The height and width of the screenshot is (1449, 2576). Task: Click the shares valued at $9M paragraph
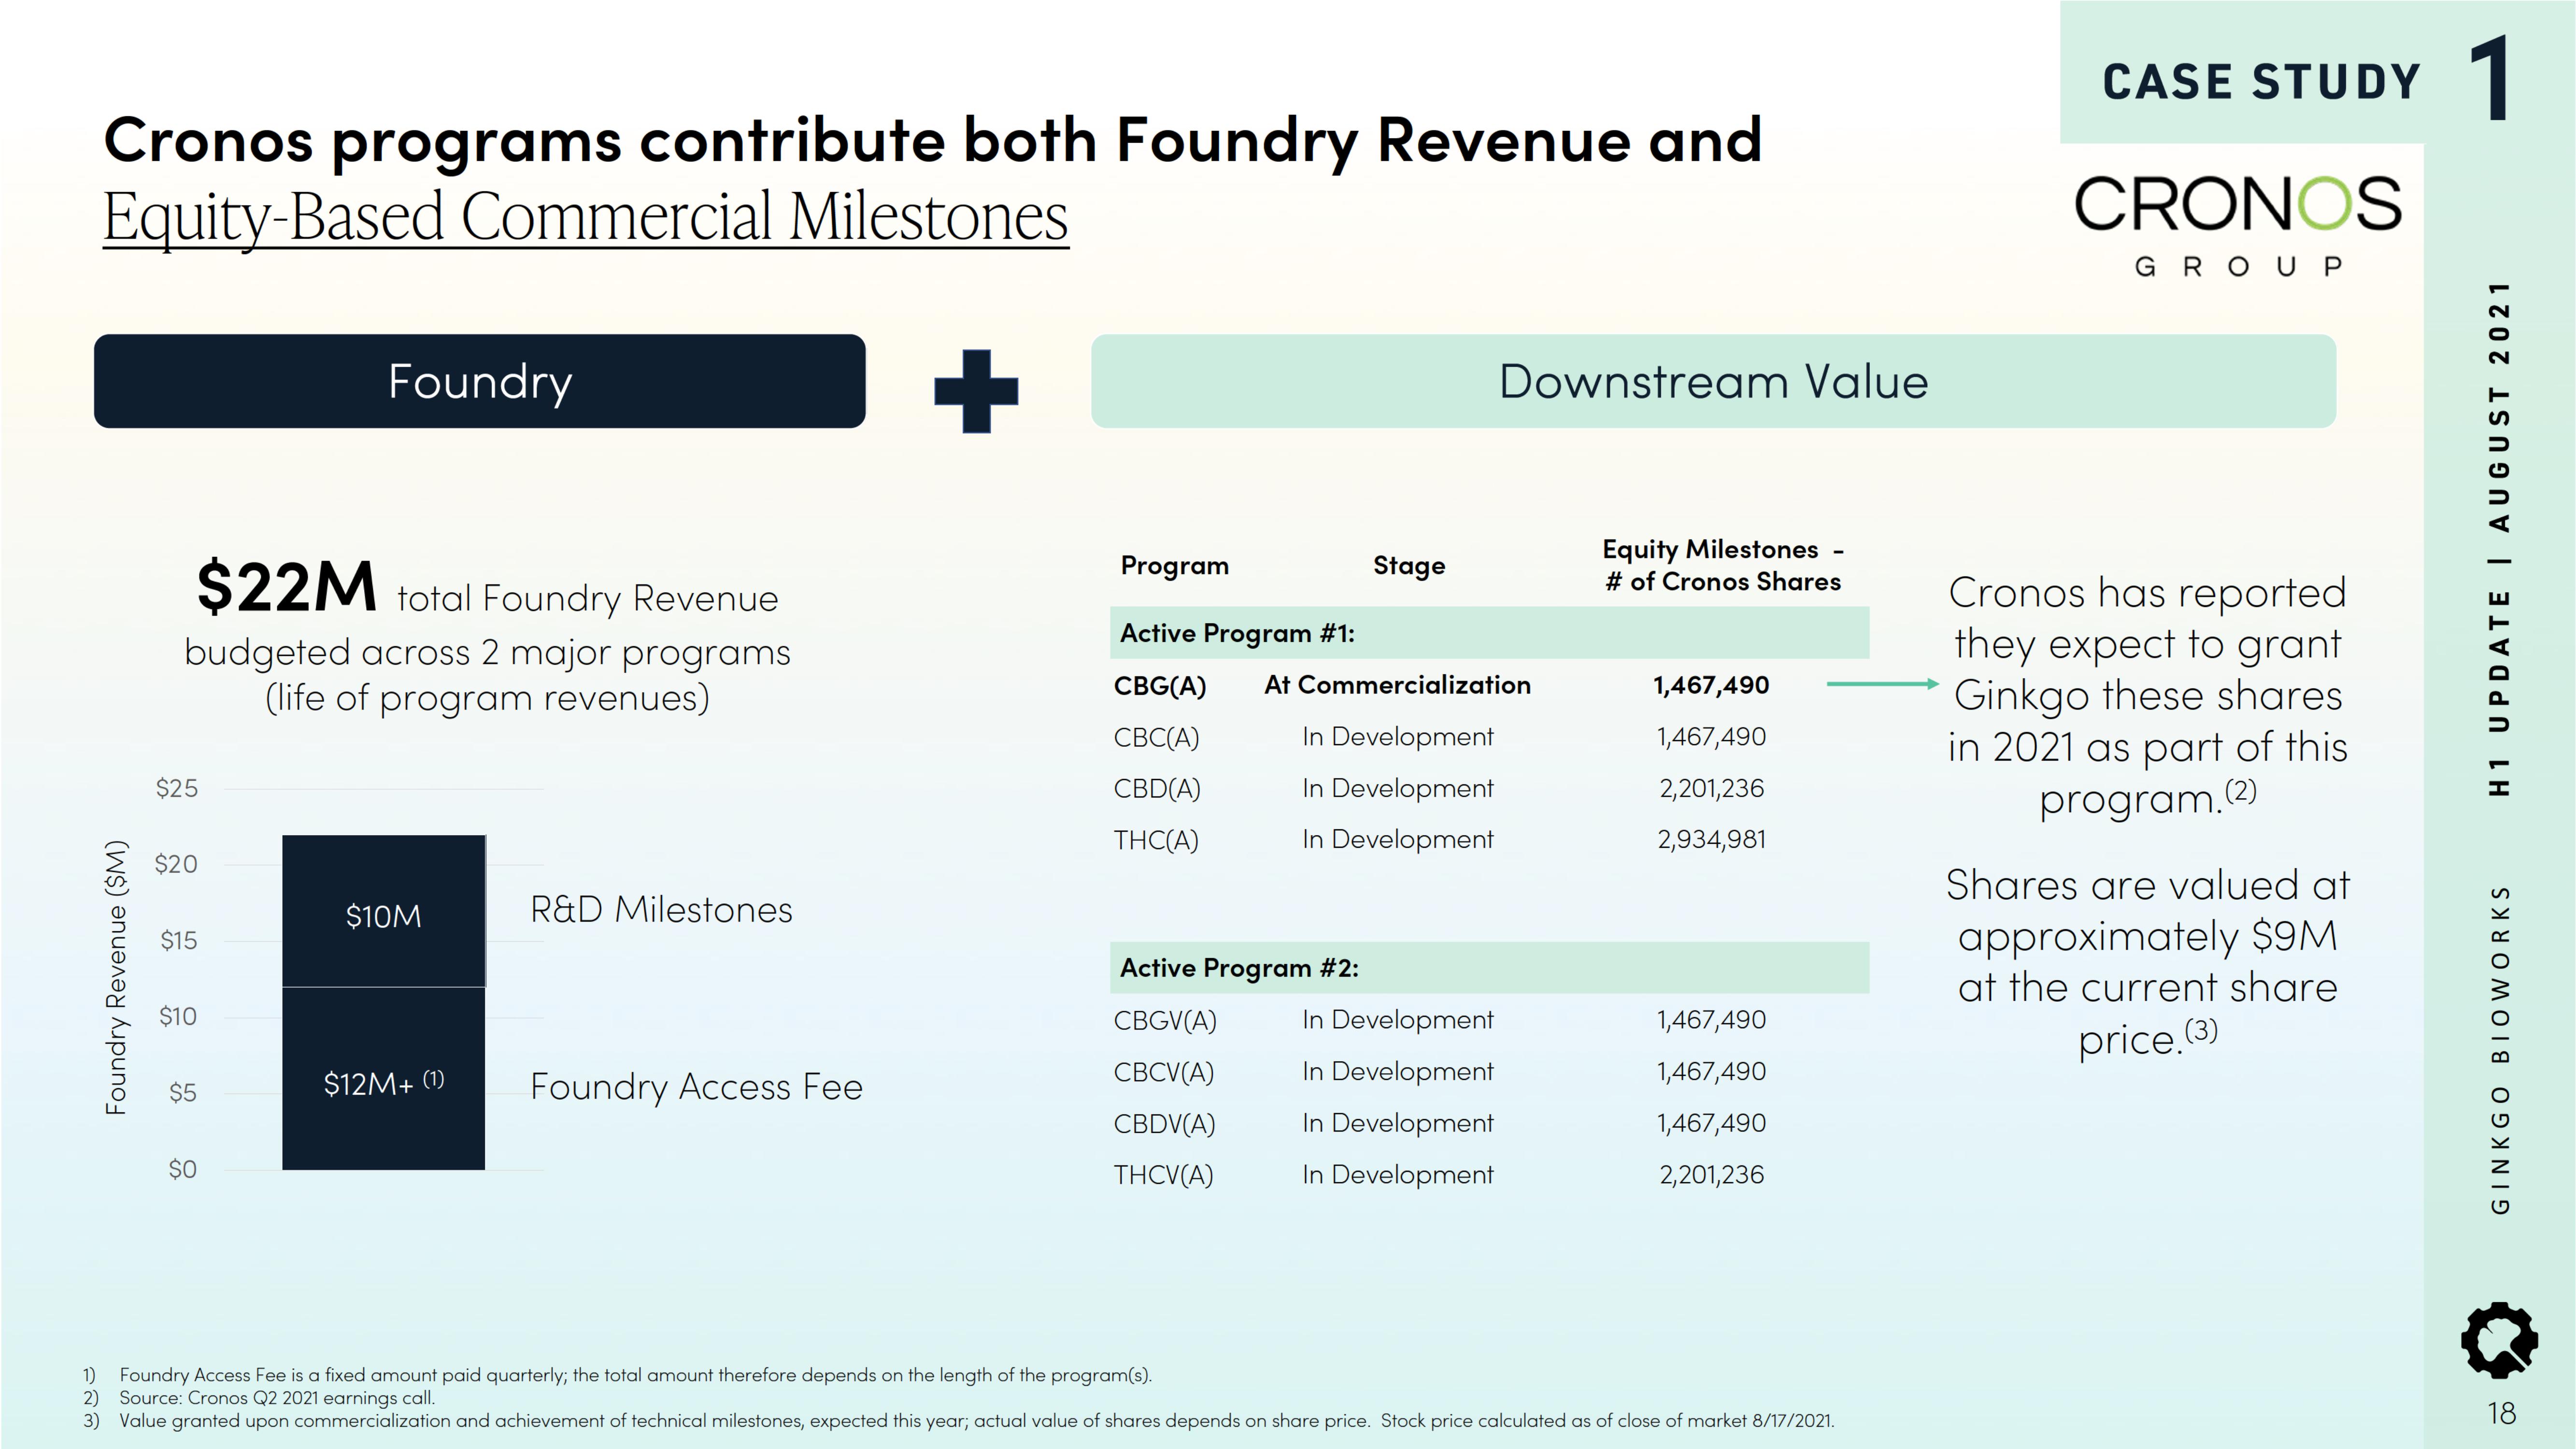(2147, 962)
